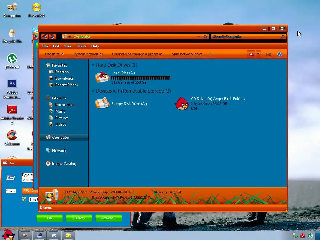Open the Organize dropdown menu
This screenshot has height=240, width=320.
click(x=54, y=54)
